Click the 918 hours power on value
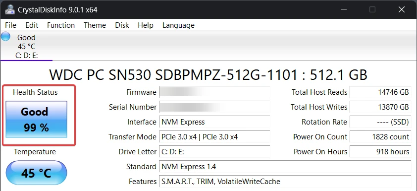417x191 pixels. [380, 152]
